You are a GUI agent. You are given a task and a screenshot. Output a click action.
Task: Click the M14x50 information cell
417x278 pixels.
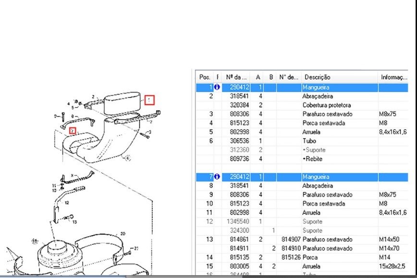coord(389,240)
